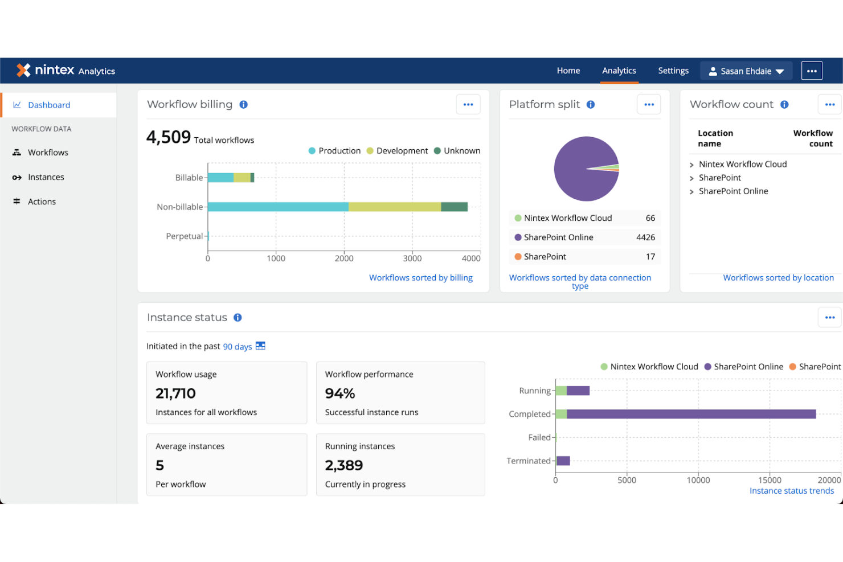Show info for Workflow billing

click(243, 105)
